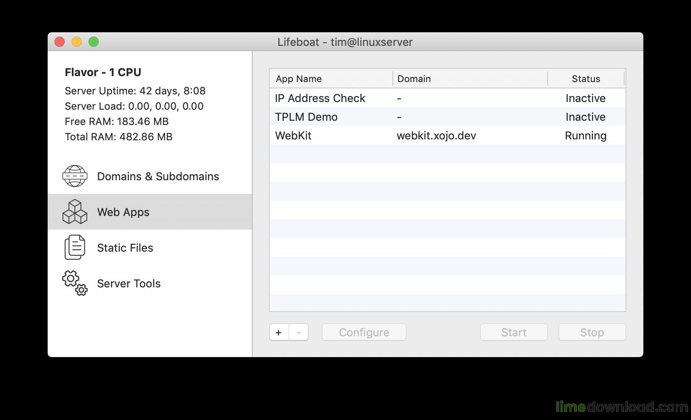Click the Static Files document icon

[75, 247]
